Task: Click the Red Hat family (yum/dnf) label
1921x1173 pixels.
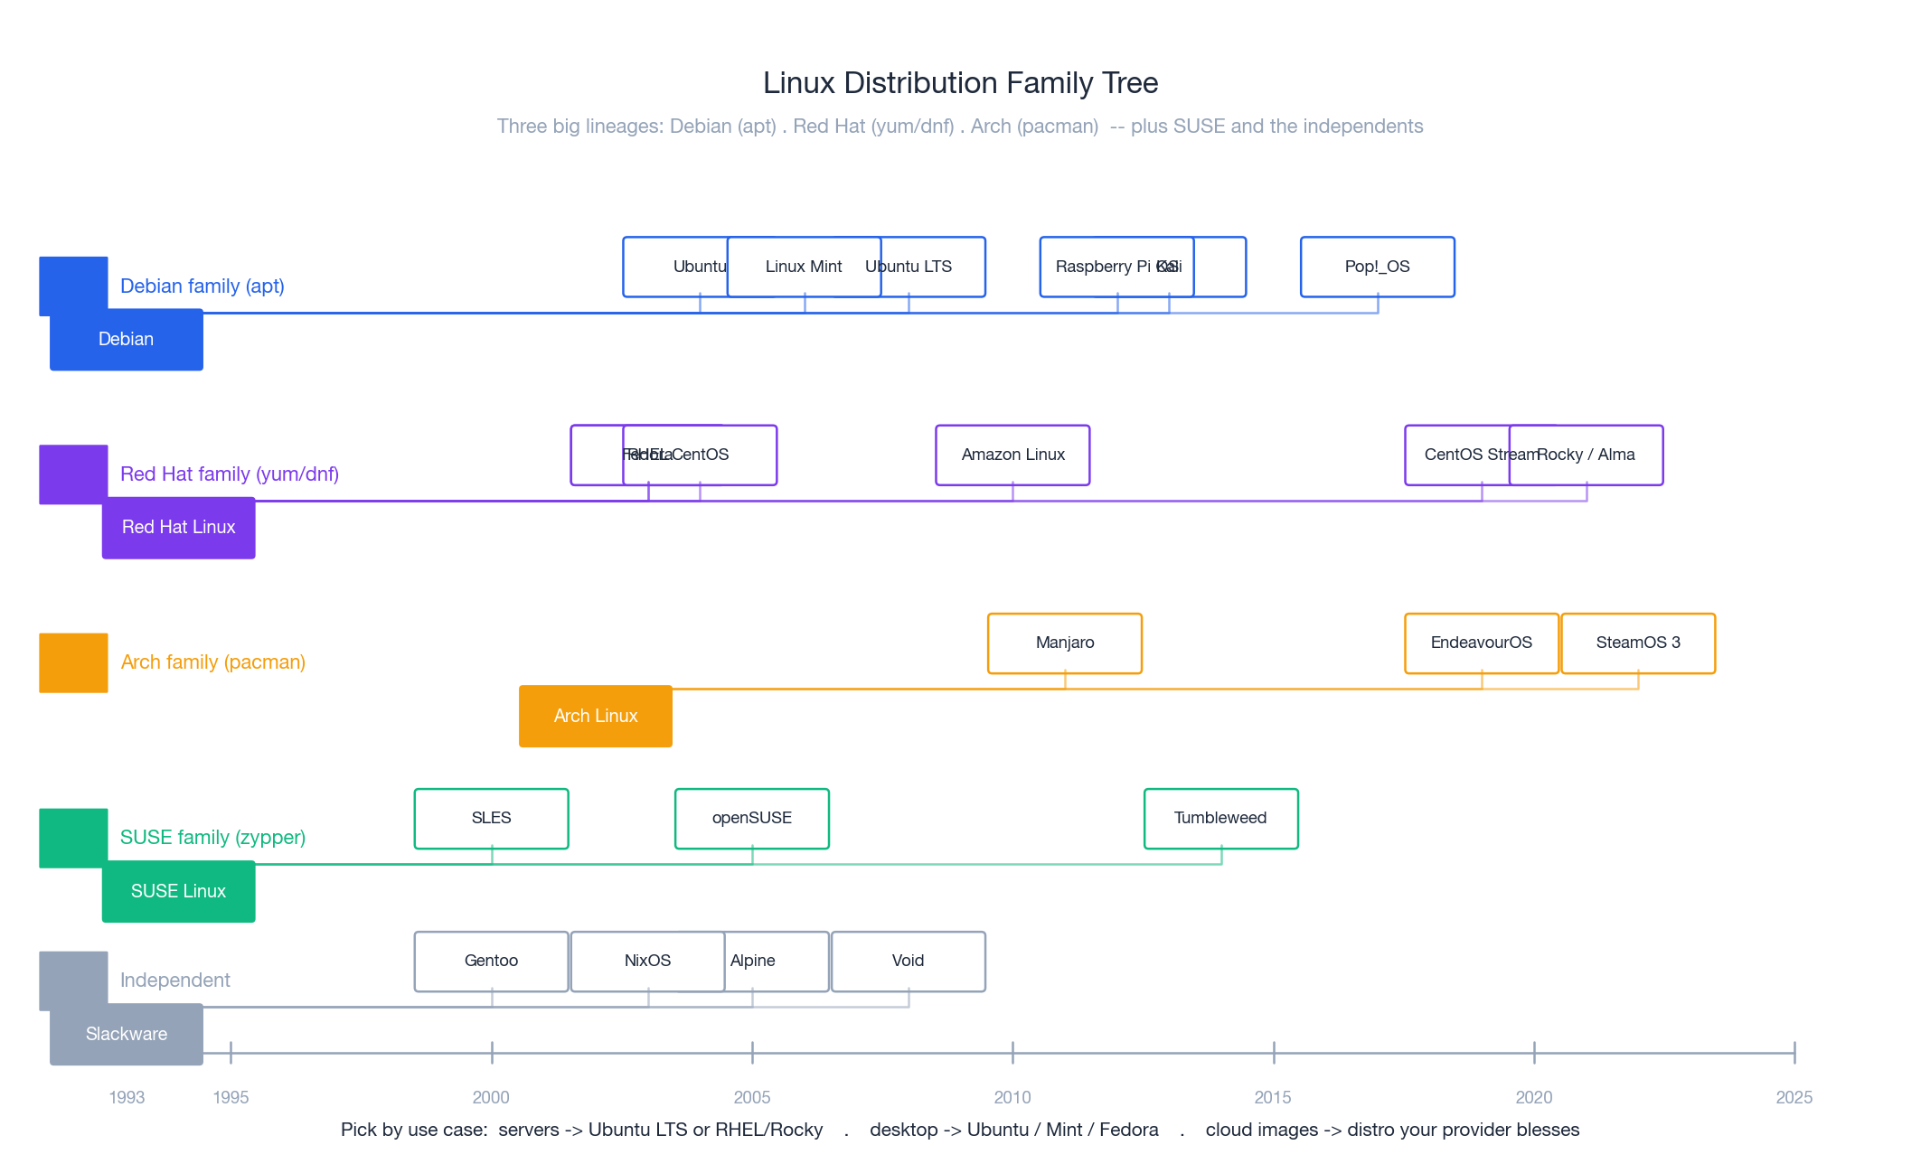Action: (x=230, y=473)
